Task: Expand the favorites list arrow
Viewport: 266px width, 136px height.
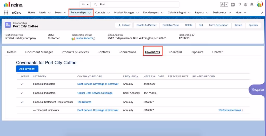Action: click(226, 5)
